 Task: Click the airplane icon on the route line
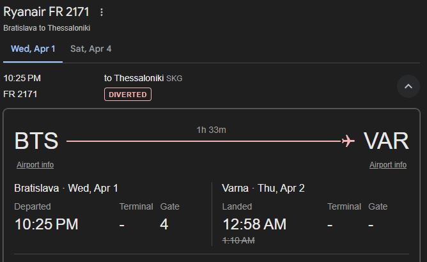click(x=348, y=141)
